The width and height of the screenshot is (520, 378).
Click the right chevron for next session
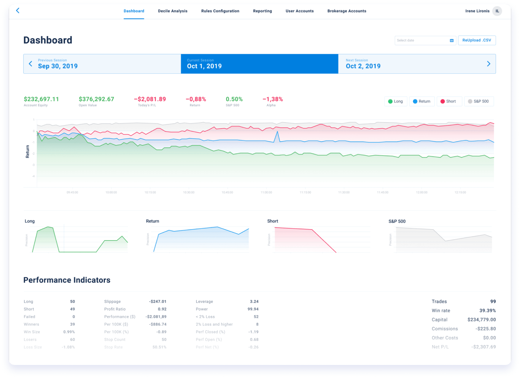(x=488, y=64)
